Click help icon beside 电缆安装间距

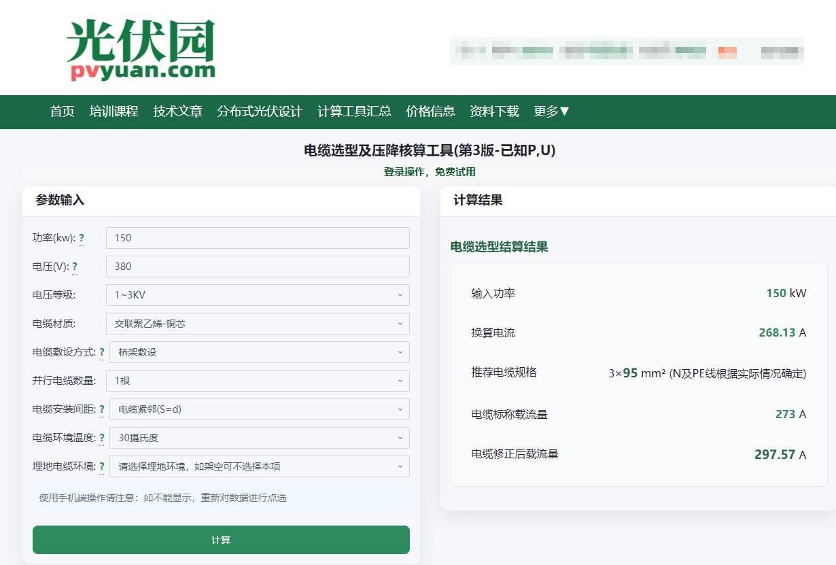(x=102, y=409)
